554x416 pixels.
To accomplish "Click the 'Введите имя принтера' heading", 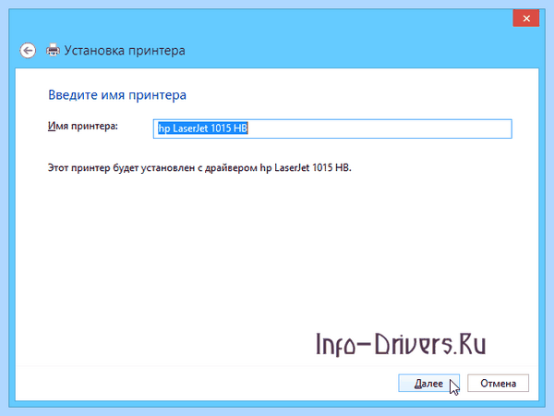I will [117, 95].
